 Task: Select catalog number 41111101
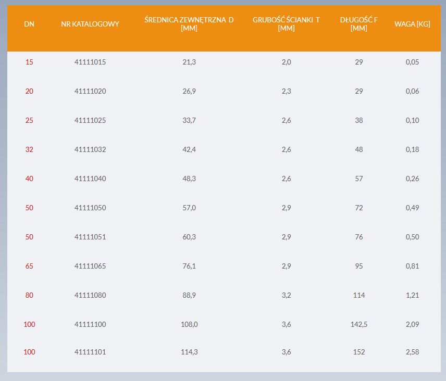point(90,352)
